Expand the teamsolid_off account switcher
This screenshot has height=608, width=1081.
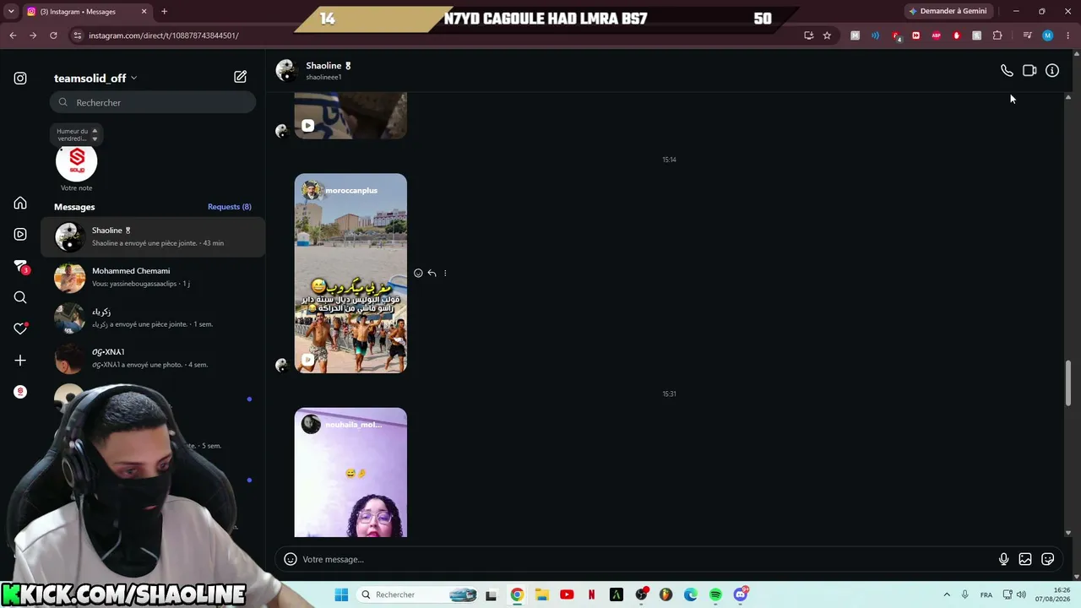pos(95,78)
